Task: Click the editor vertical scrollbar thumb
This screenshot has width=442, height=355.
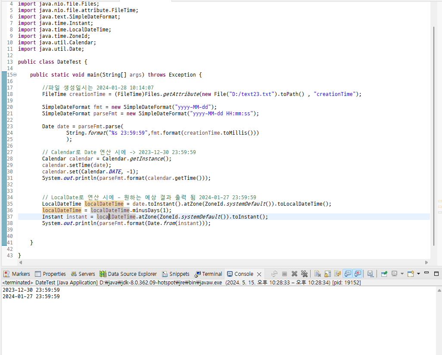Action: tap(434, 136)
